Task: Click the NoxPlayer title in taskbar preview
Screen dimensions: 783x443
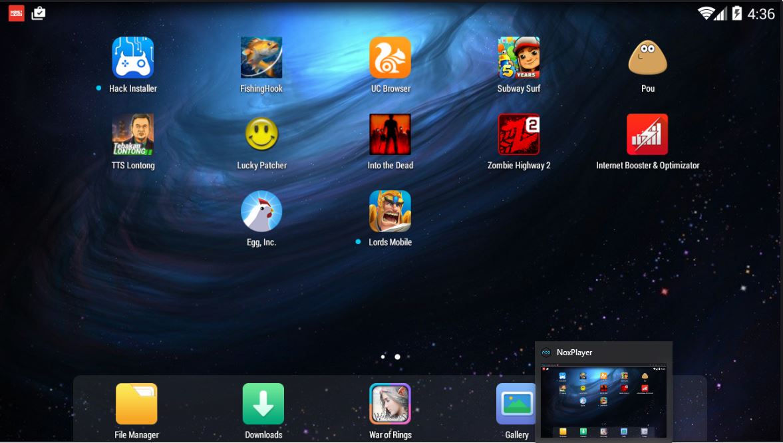Action: (x=574, y=352)
